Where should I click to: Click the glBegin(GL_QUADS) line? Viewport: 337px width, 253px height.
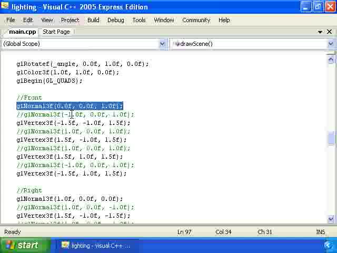(49, 81)
